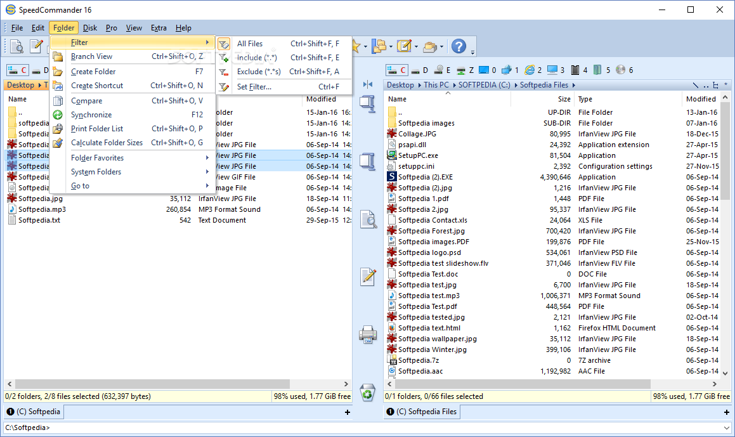Select network drive Z in right panel

pos(465,70)
